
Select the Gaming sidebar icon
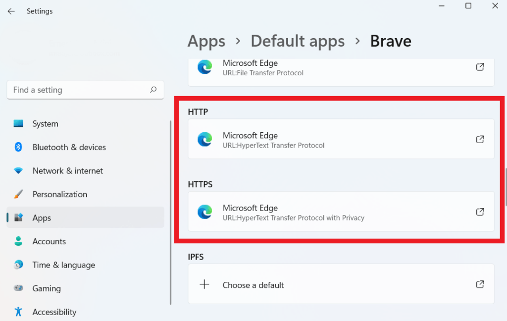pos(18,288)
